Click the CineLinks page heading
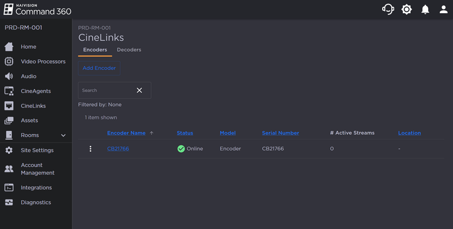 101,38
